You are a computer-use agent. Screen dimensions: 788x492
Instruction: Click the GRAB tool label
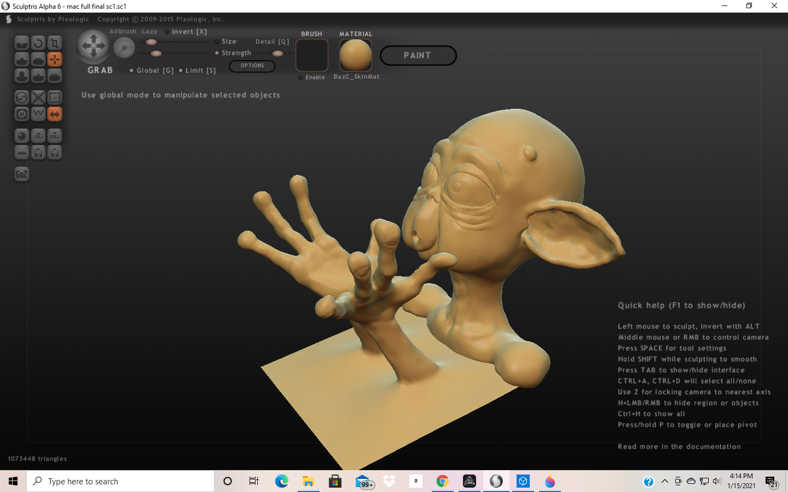click(100, 71)
